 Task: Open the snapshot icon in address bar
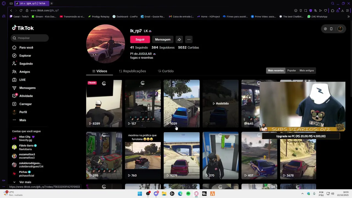click(306, 10)
